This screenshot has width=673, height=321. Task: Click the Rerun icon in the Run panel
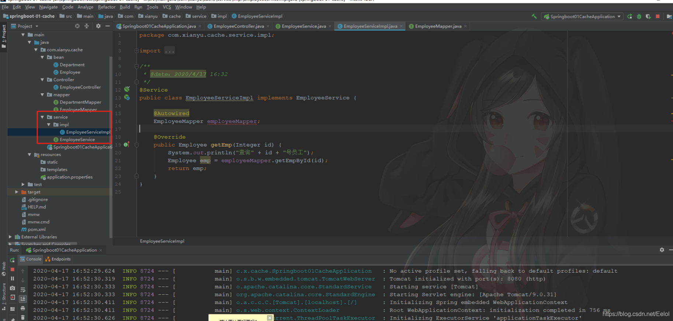12,260
